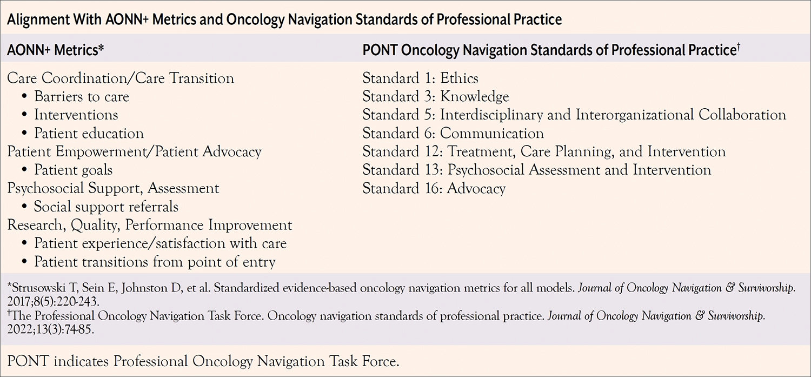Click "Patient experience/satisfaction with care" bullet
The width and height of the screenshot is (811, 377).
(160, 243)
